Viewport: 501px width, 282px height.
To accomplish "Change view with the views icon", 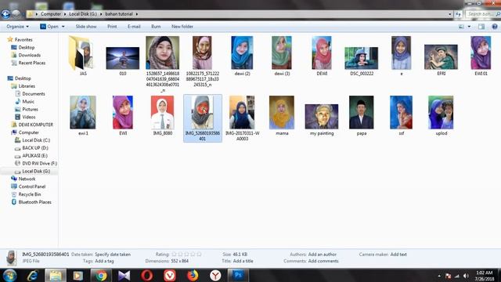I will click(461, 27).
